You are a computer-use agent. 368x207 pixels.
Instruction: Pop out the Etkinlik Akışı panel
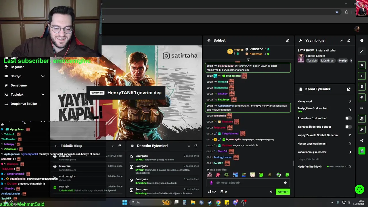point(119,146)
